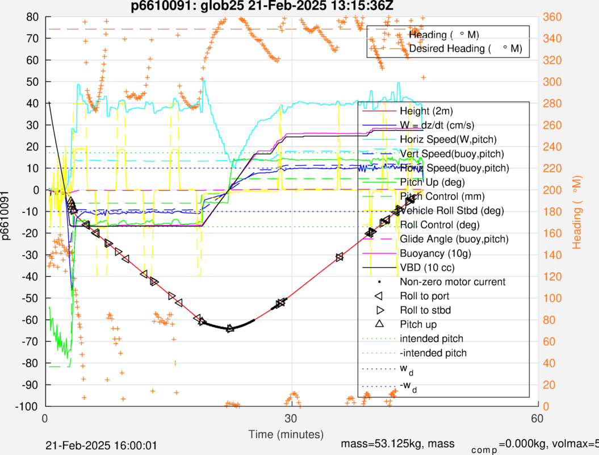Click the rotated 'p6610091' left axis label
This screenshot has width=599, height=455.
(5, 215)
